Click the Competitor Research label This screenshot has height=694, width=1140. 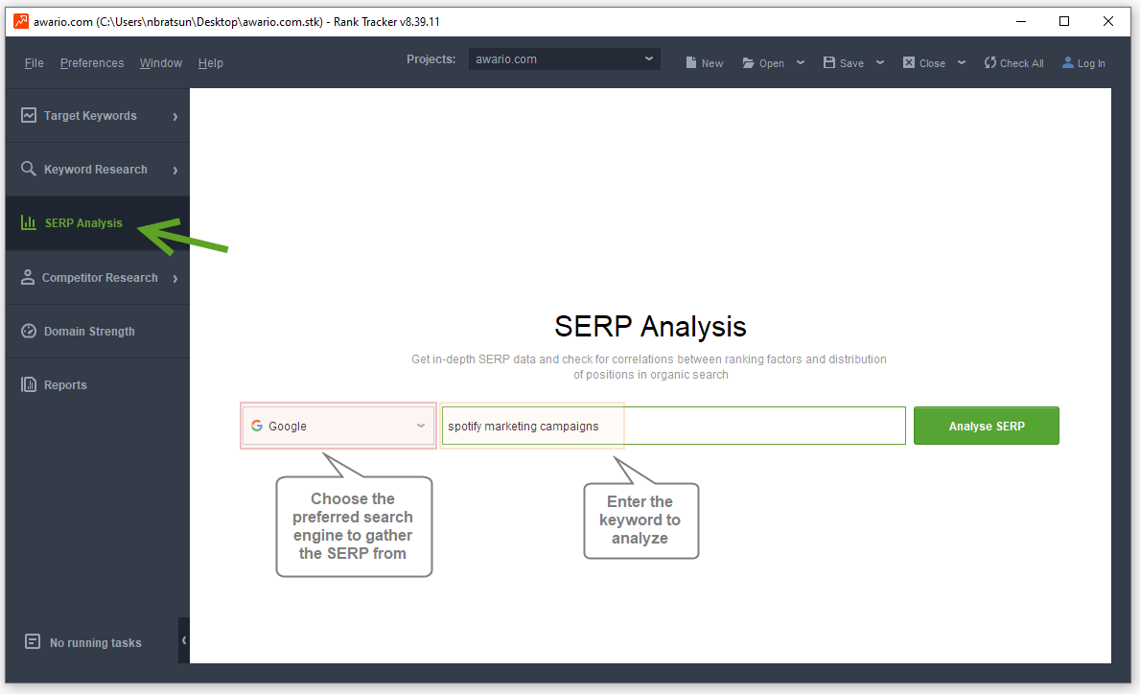100,278
